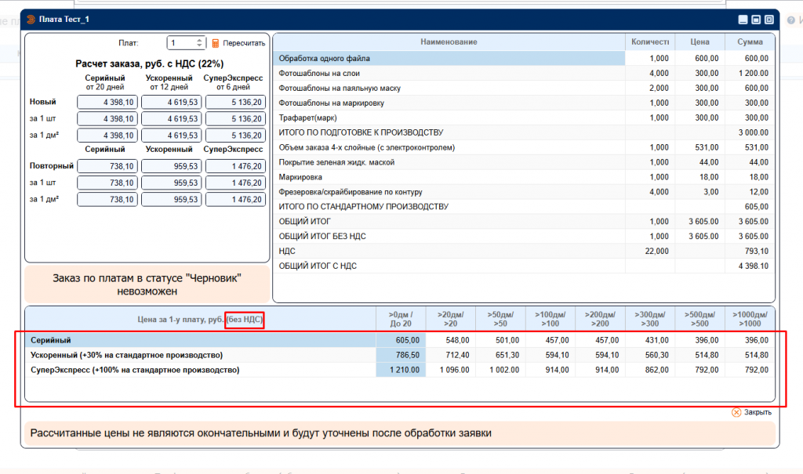Viewport: 803px width, 474px height.
Task: Click the orange logo in the title bar
Action: coord(31,19)
